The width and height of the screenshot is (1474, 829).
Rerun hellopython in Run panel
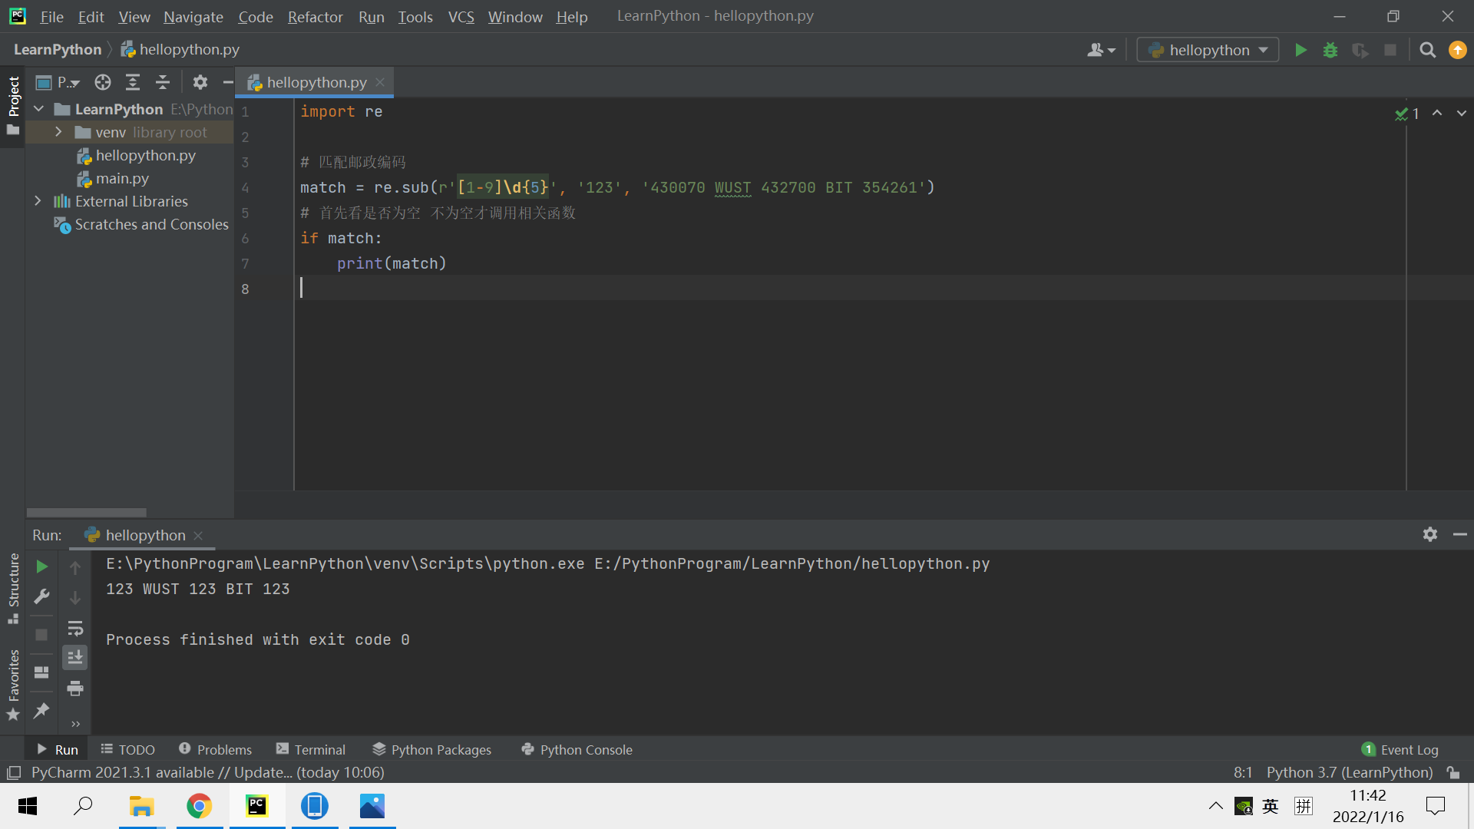[x=42, y=566]
